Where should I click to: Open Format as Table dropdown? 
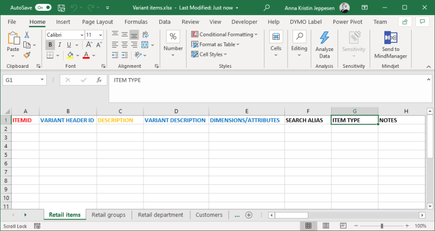[215, 44]
